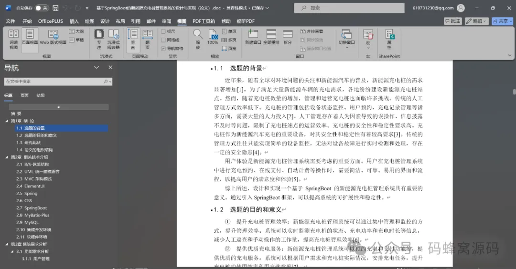516x269 pixels.
Task: Open the 文件 menu
Action: [11, 21]
